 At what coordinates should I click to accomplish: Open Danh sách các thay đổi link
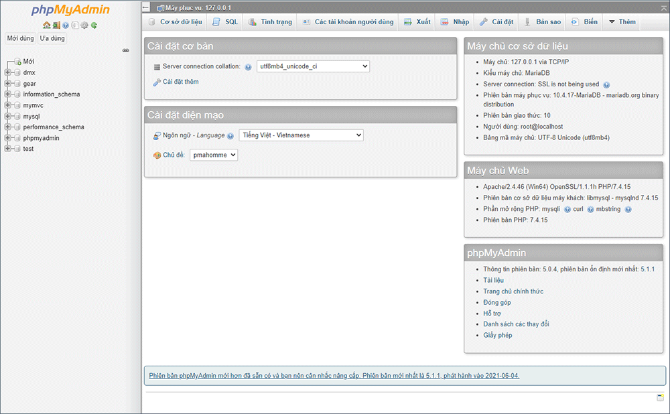[x=516, y=324]
